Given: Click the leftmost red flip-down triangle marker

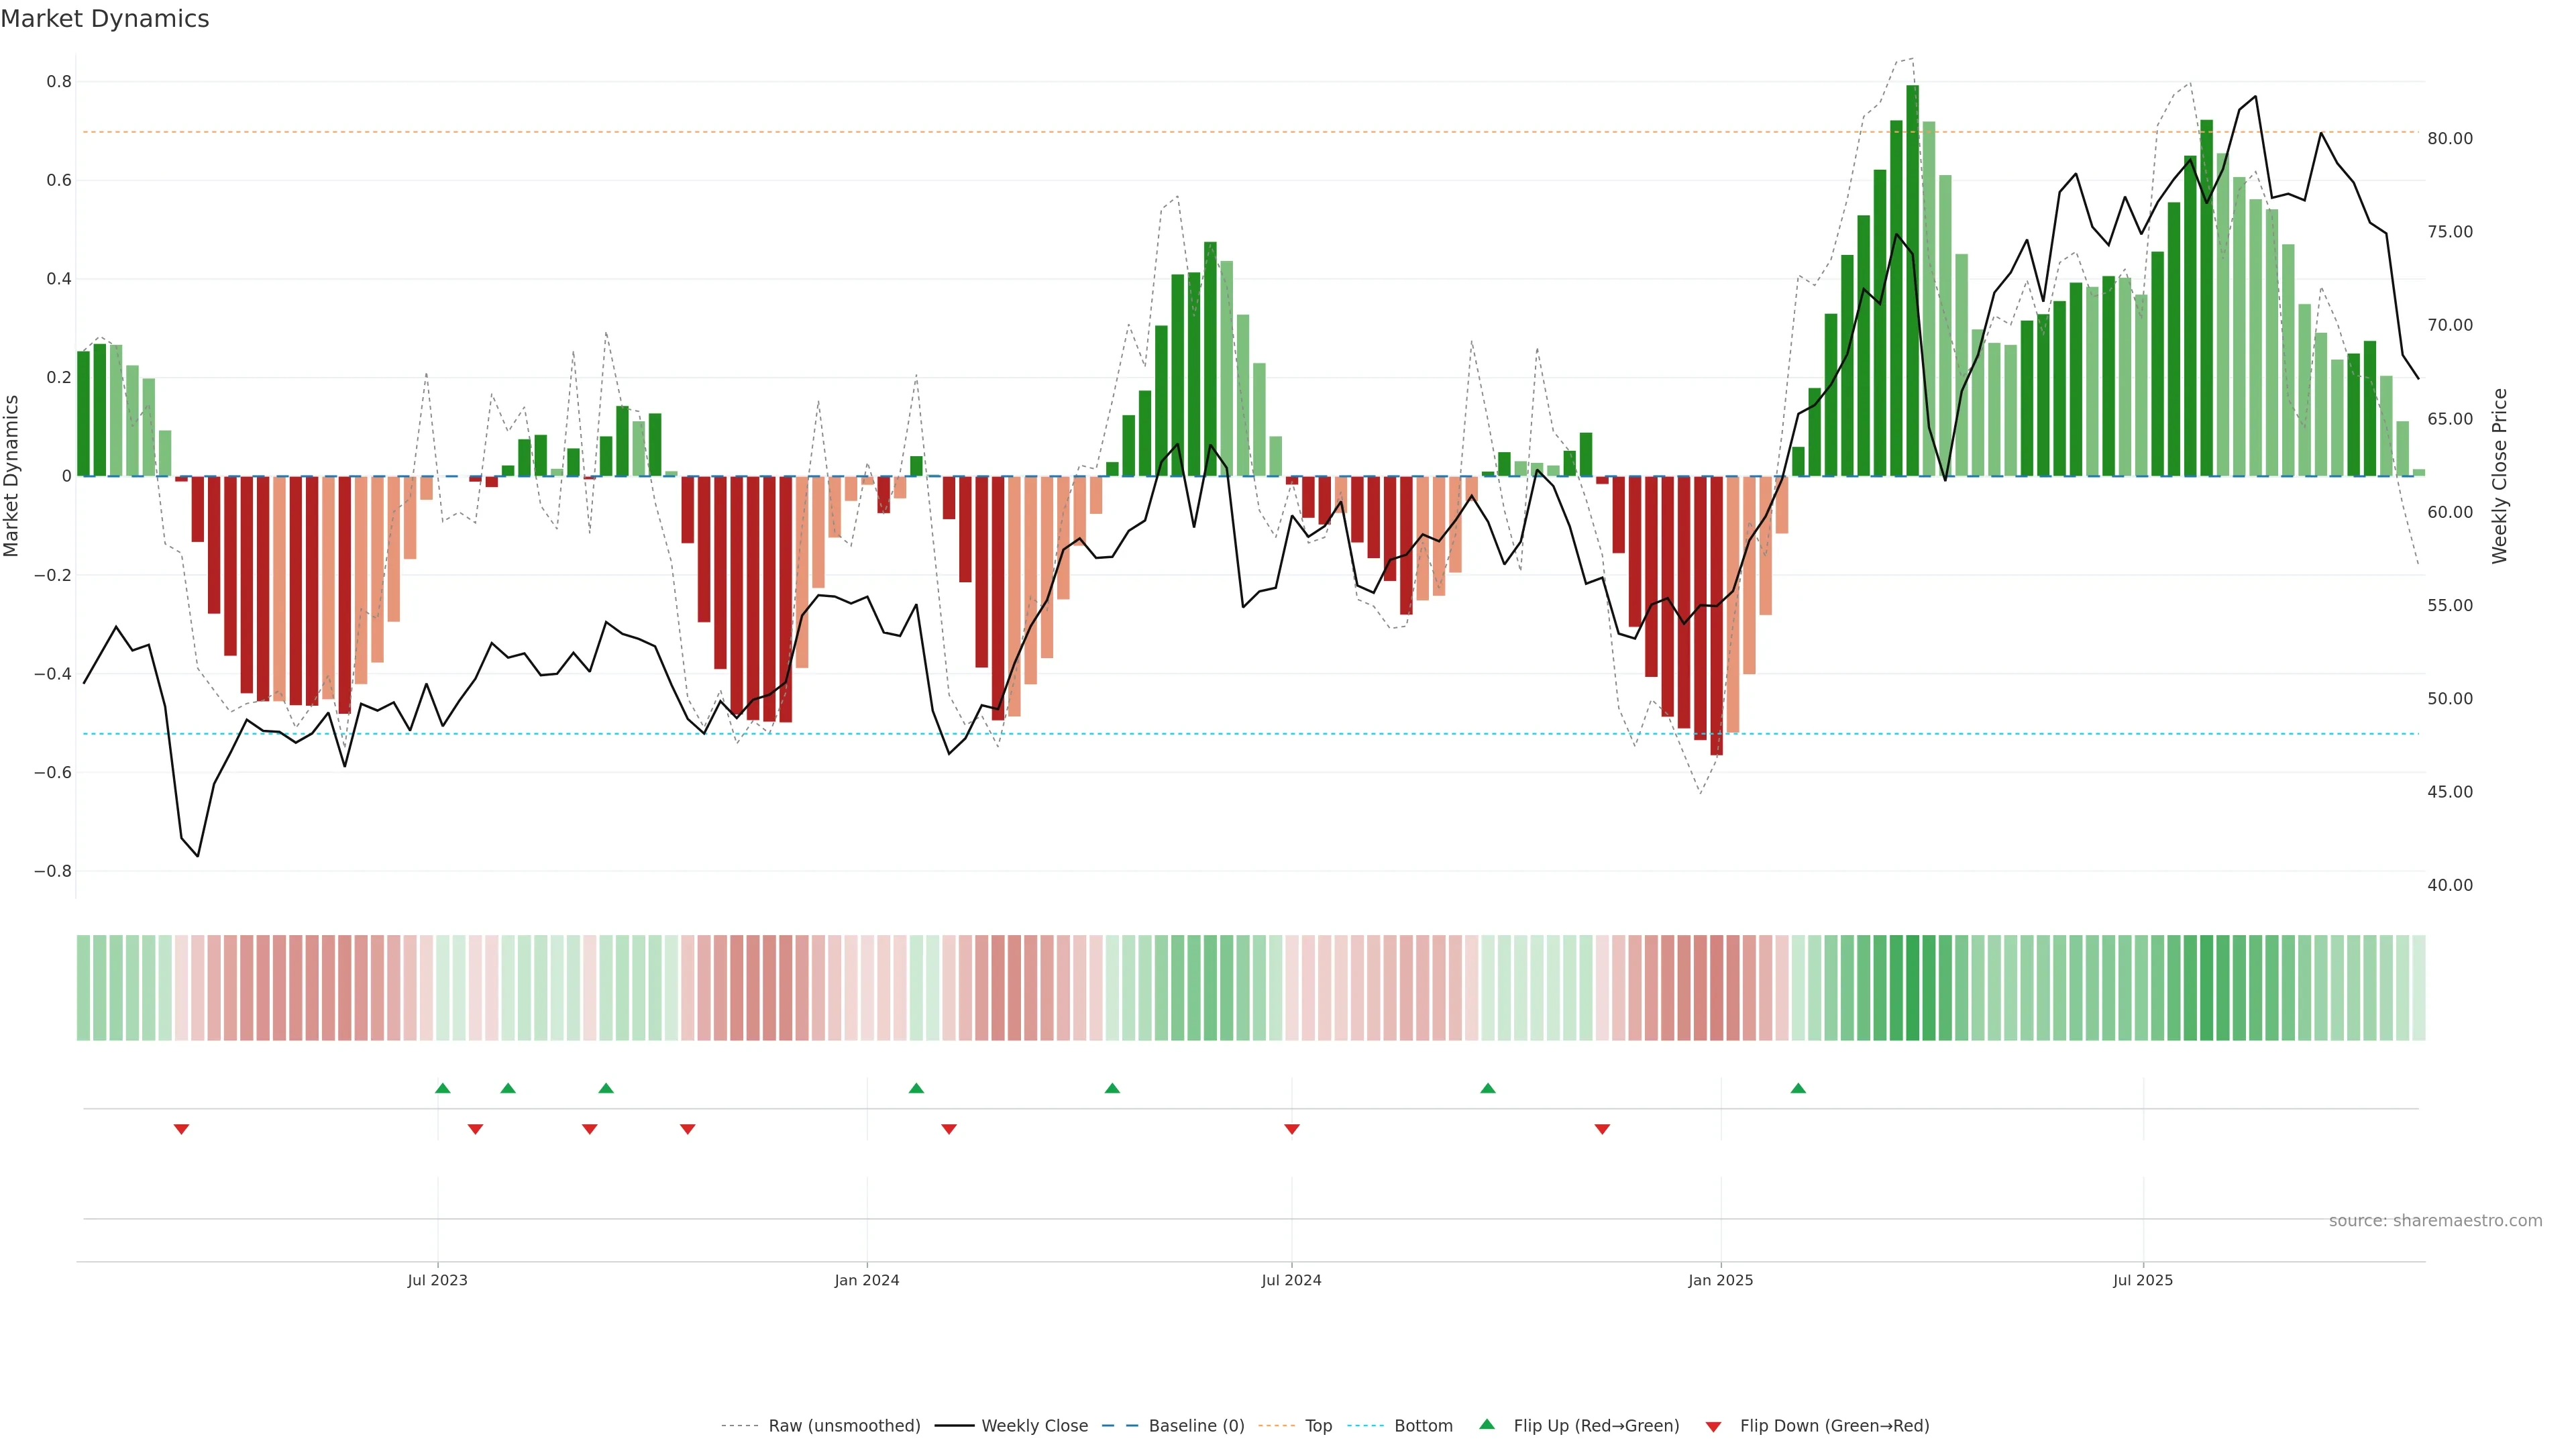Looking at the screenshot, I should click(x=181, y=1129).
